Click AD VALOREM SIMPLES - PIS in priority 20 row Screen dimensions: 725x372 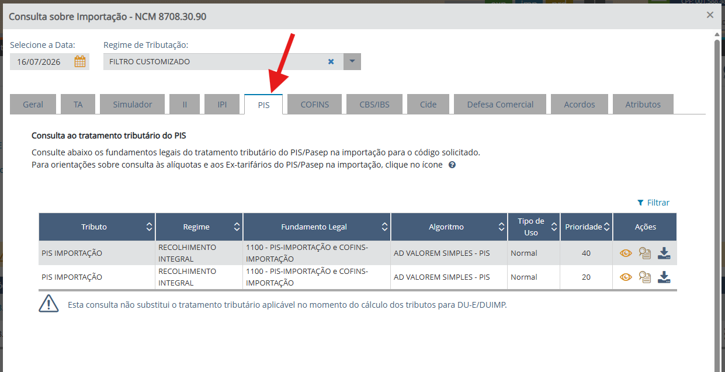pyautogui.click(x=442, y=277)
